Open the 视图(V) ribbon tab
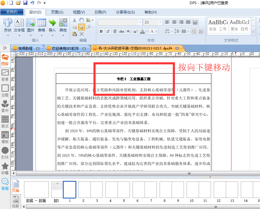This screenshot has height=209, width=260. pyautogui.click(x=79, y=12)
